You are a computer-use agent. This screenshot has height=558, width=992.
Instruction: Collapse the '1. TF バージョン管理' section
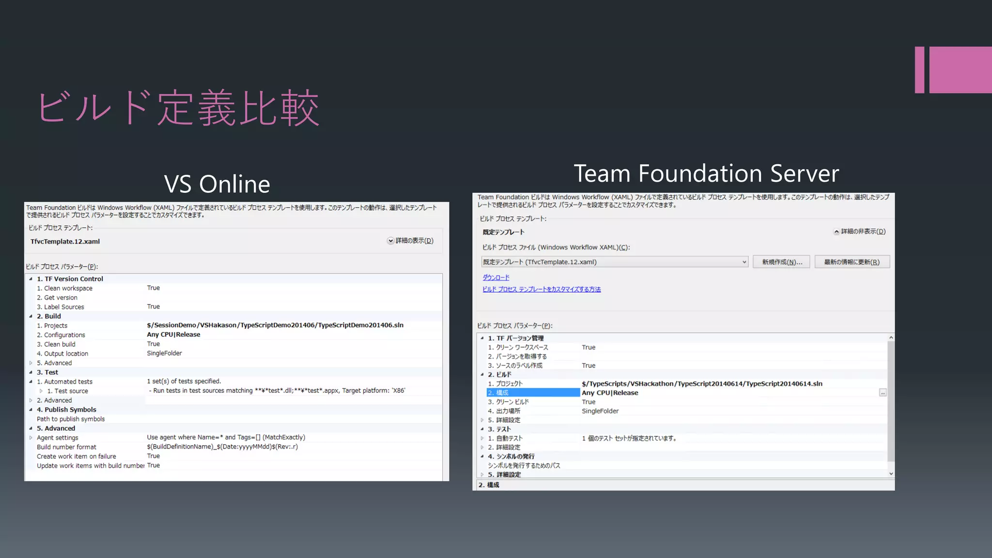pos(482,338)
